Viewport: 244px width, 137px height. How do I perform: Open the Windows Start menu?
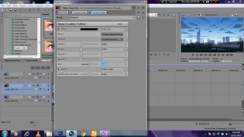click(5, 134)
